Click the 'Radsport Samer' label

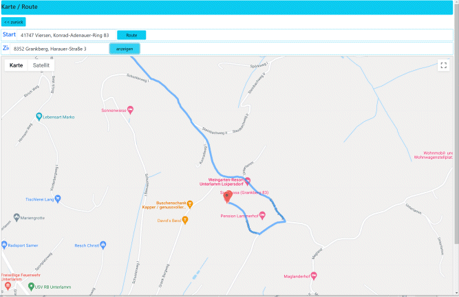pyautogui.click(x=23, y=245)
